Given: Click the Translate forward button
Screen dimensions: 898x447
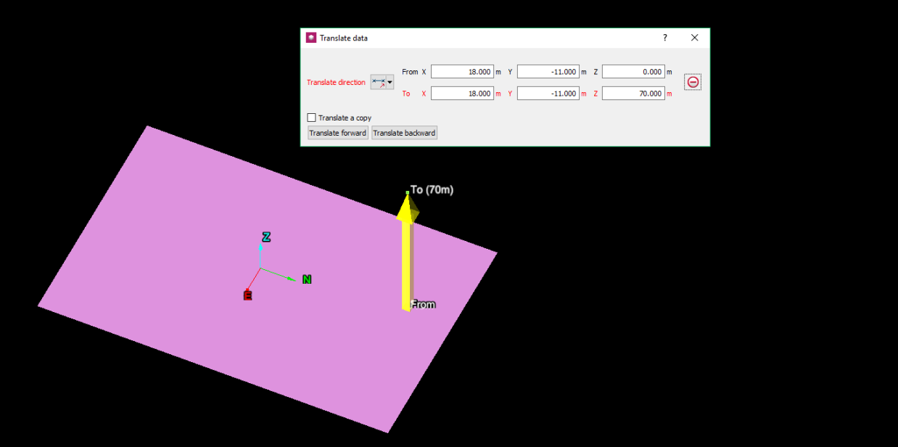Looking at the screenshot, I should 338,133.
